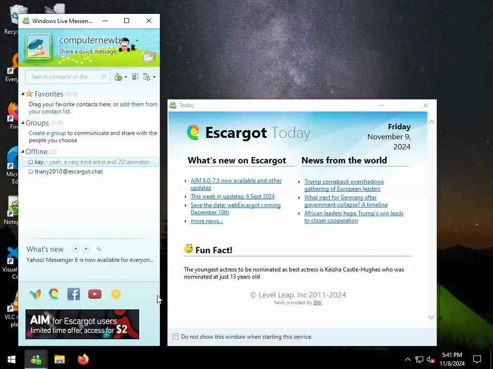Show previous What's new item

(76, 249)
